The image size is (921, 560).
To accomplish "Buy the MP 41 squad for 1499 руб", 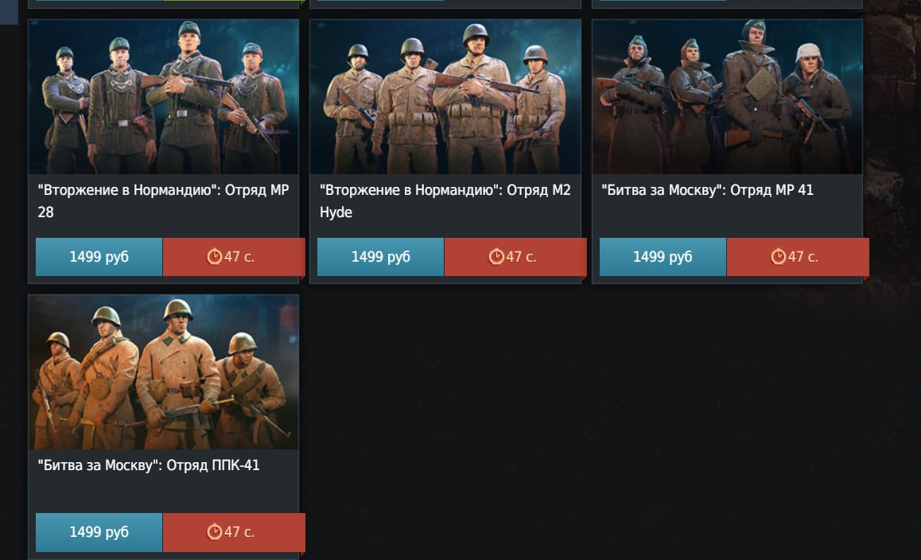I will click(663, 257).
